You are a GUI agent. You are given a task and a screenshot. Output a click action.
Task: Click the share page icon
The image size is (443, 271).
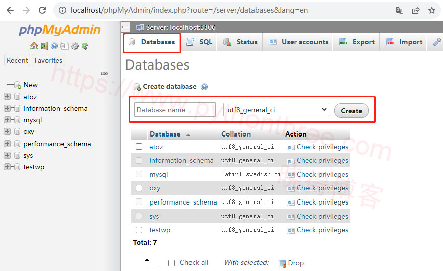[416, 10]
